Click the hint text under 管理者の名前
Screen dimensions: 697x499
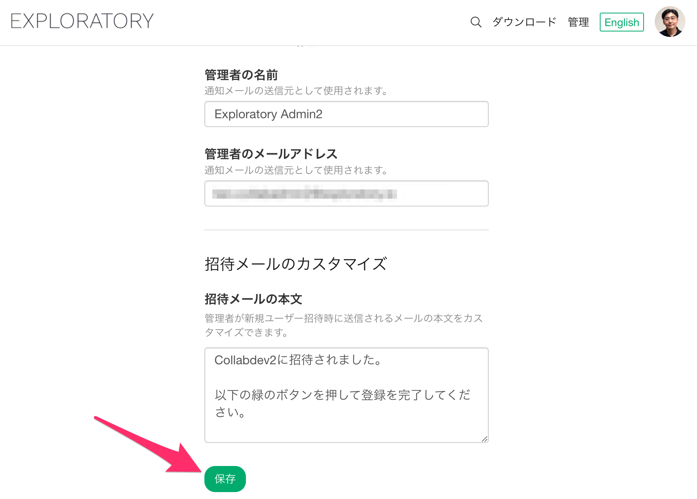click(296, 91)
